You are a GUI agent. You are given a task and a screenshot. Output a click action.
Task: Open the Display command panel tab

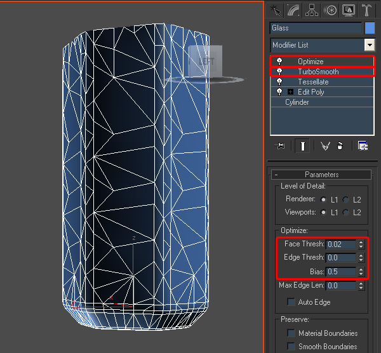coord(349,10)
